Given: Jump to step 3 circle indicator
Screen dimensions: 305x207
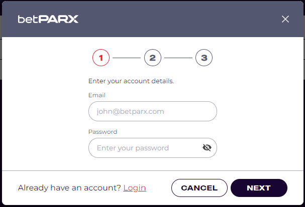Looking at the screenshot, I should point(204,58).
